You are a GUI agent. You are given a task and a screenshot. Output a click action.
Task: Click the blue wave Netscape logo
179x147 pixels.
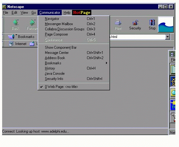pyautogui.click(x=166, y=24)
